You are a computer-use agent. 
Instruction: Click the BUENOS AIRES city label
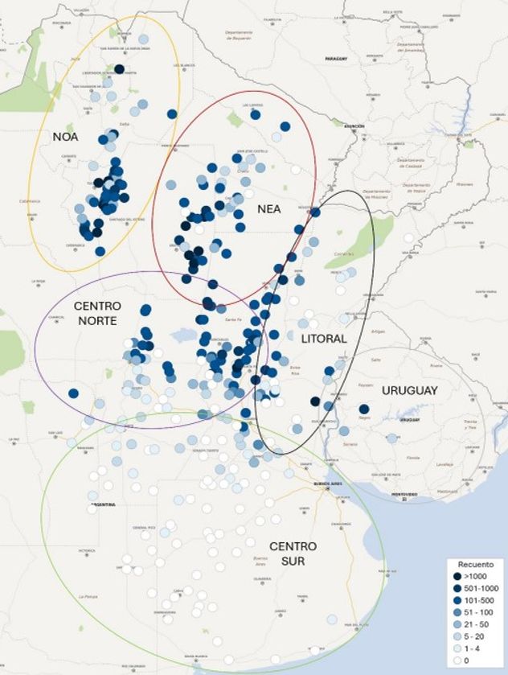(x=328, y=484)
